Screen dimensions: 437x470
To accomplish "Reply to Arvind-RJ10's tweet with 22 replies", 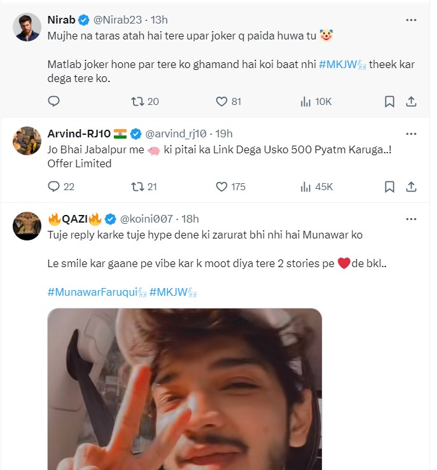I will (54, 186).
